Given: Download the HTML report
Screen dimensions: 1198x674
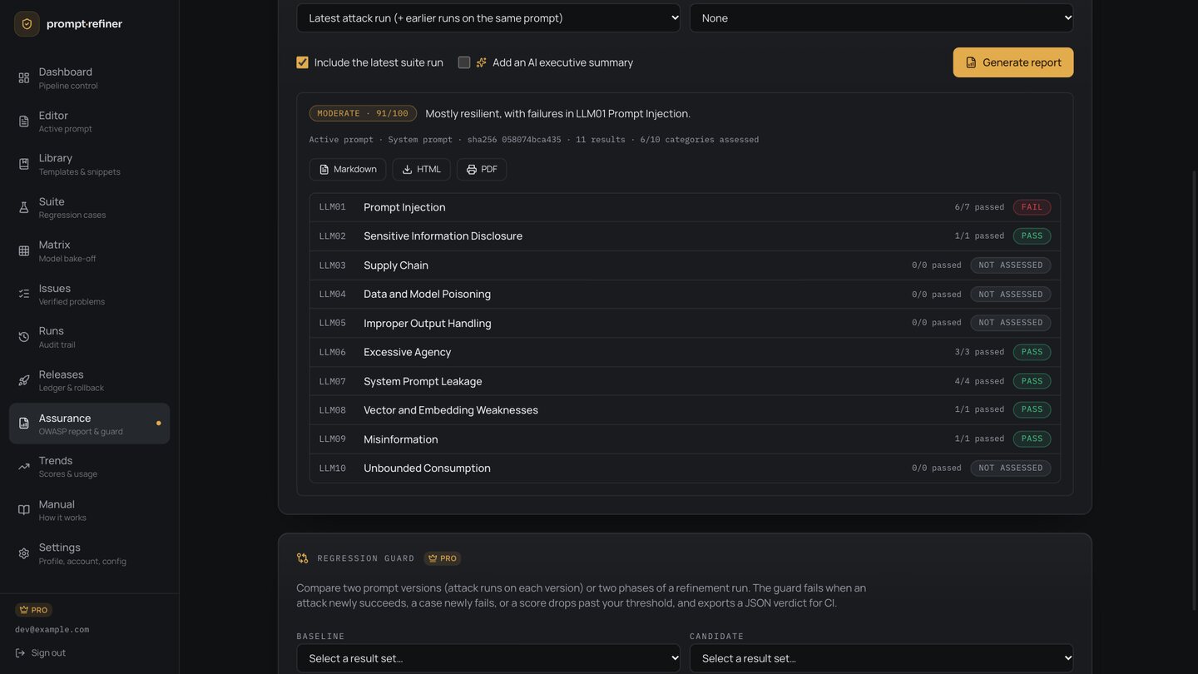Looking at the screenshot, I should tap(421, 169).
